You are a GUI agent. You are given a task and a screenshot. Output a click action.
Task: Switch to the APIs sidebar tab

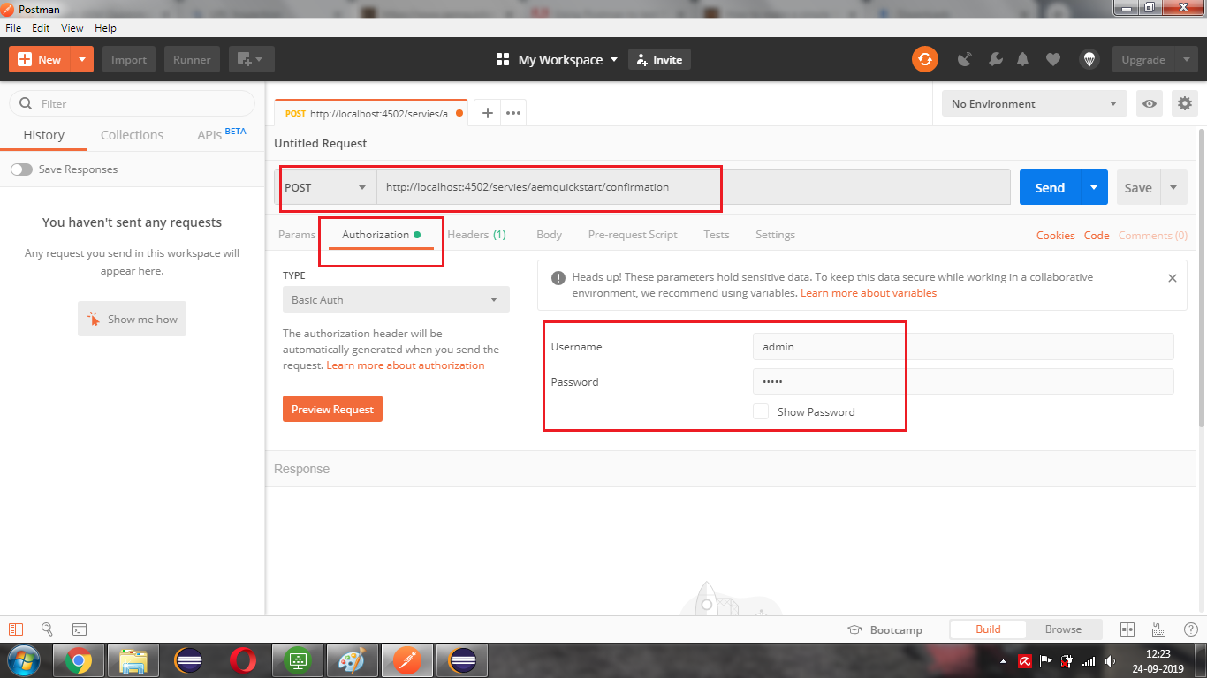[x=221, y=134]
